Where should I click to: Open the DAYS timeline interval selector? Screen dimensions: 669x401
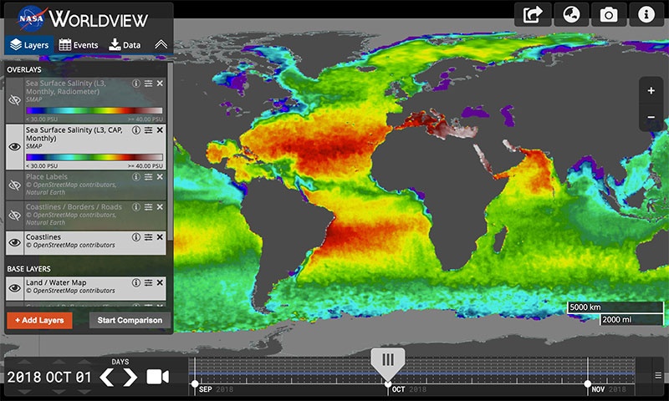[x=120, y=362]
